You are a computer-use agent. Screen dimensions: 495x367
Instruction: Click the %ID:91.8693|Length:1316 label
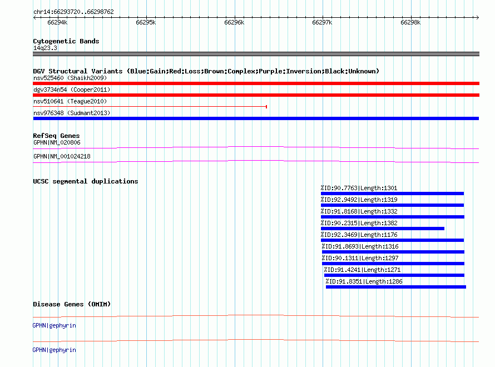pos(360,246)
